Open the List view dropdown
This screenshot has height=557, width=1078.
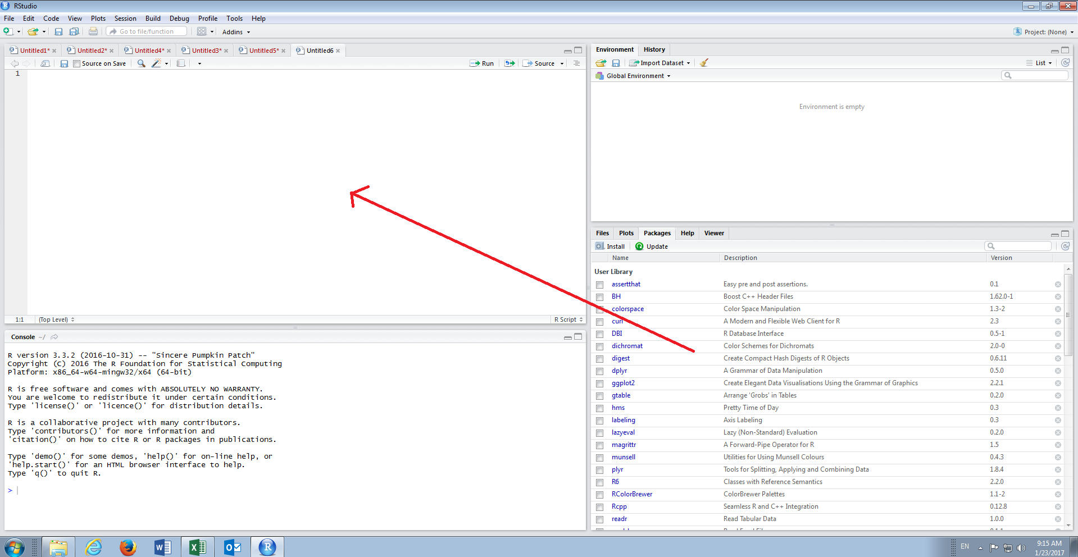(1039, 63)
